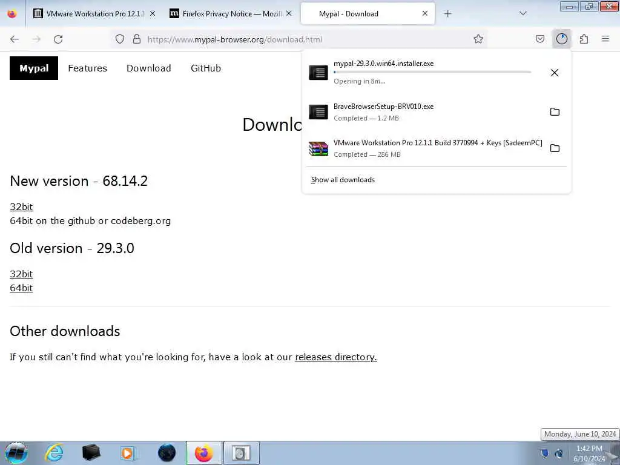Viewport: 620px width, 465px height.
Task: Click the Other downloads heading
Action: point(65,331)
